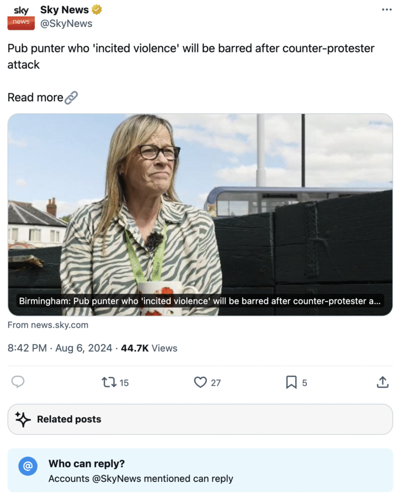
Task: Open the more options ellipsis menu
Action: point(386,10)
